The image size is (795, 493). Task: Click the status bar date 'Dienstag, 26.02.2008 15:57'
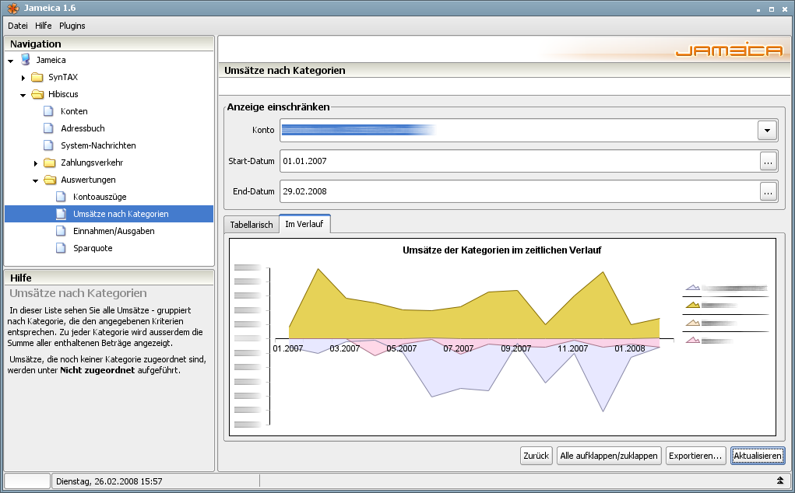click(109, 481)
